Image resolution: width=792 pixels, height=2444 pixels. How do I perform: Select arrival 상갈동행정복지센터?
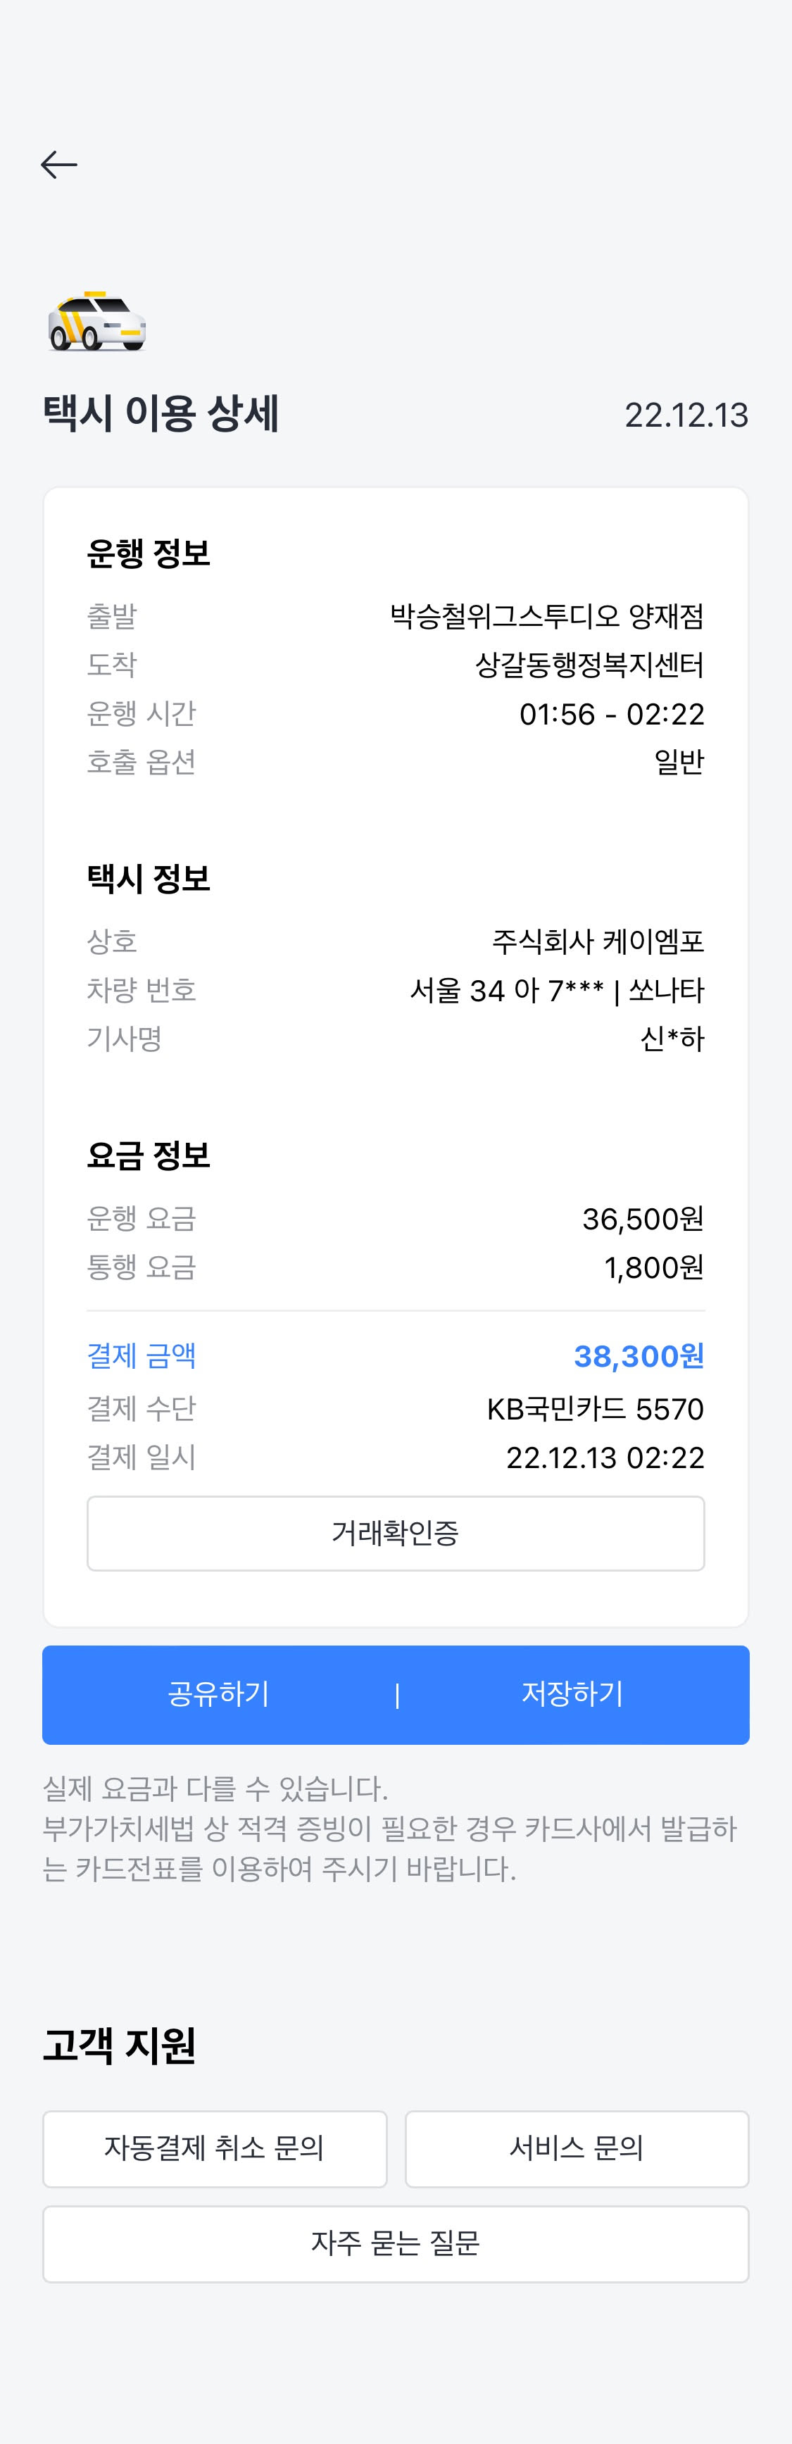589,665
